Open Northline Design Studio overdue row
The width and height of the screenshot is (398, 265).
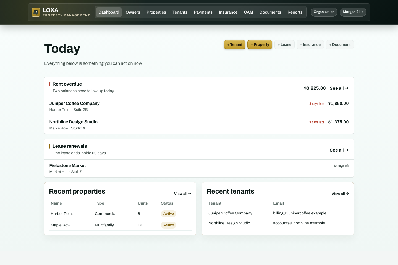(199, 125)
